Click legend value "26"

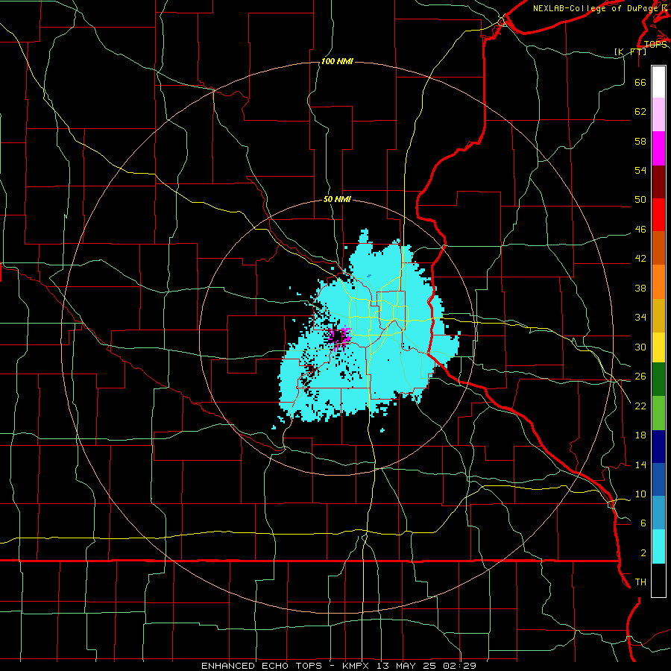[640, 377]
